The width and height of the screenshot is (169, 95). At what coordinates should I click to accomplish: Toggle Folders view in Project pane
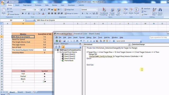(63, 47)
